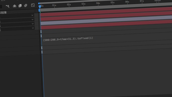Image resolution: width=172 pixels, height=97 pixels.
Task: Toggle the hide shy layers icon
Action: coord(15,6)
